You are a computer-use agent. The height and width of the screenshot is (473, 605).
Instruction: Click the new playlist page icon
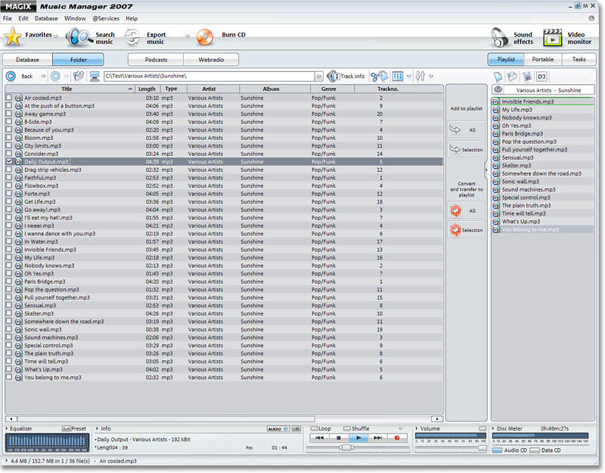click(498, 76)
